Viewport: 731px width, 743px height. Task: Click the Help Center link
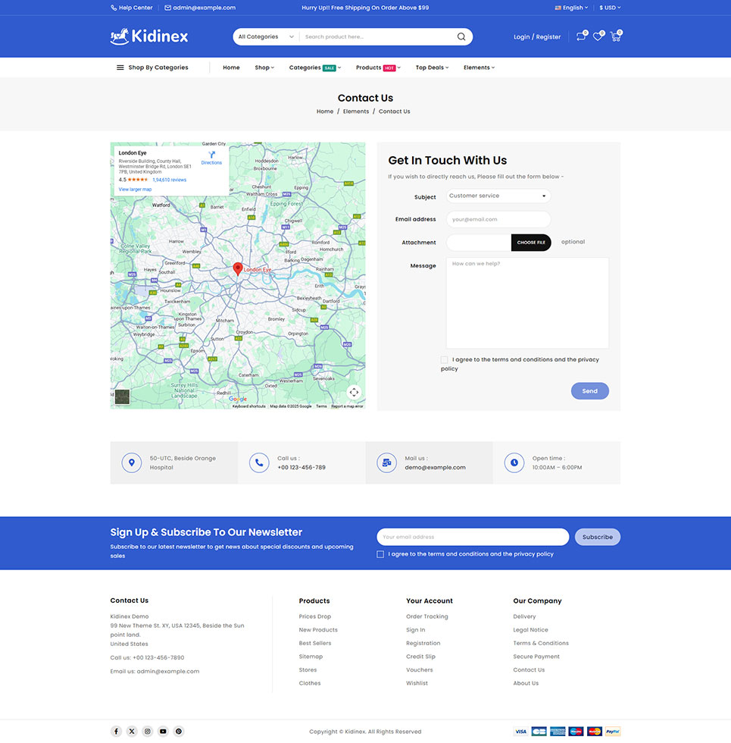(x=136, y=8)
